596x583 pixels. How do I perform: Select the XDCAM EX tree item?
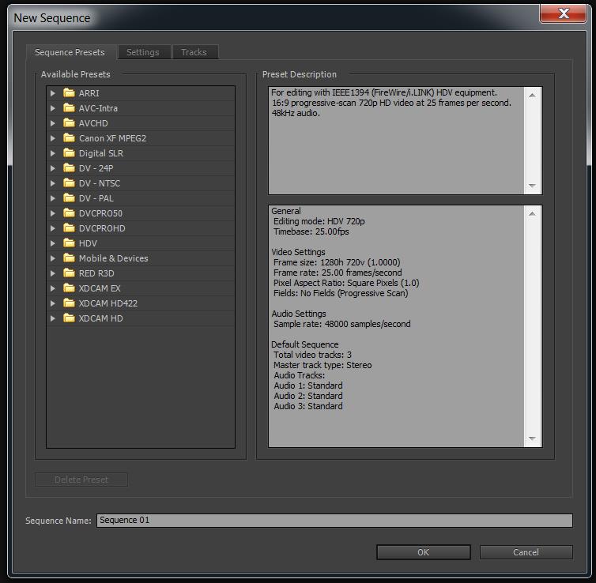pos(100,288)
